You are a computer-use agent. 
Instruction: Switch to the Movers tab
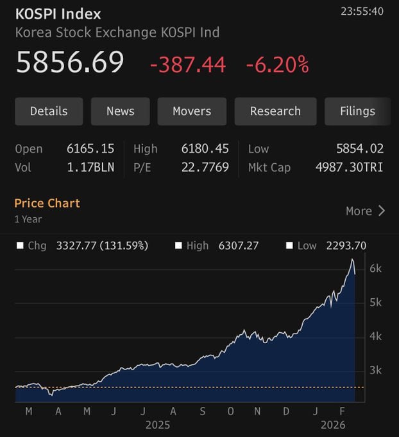point(192,111)
